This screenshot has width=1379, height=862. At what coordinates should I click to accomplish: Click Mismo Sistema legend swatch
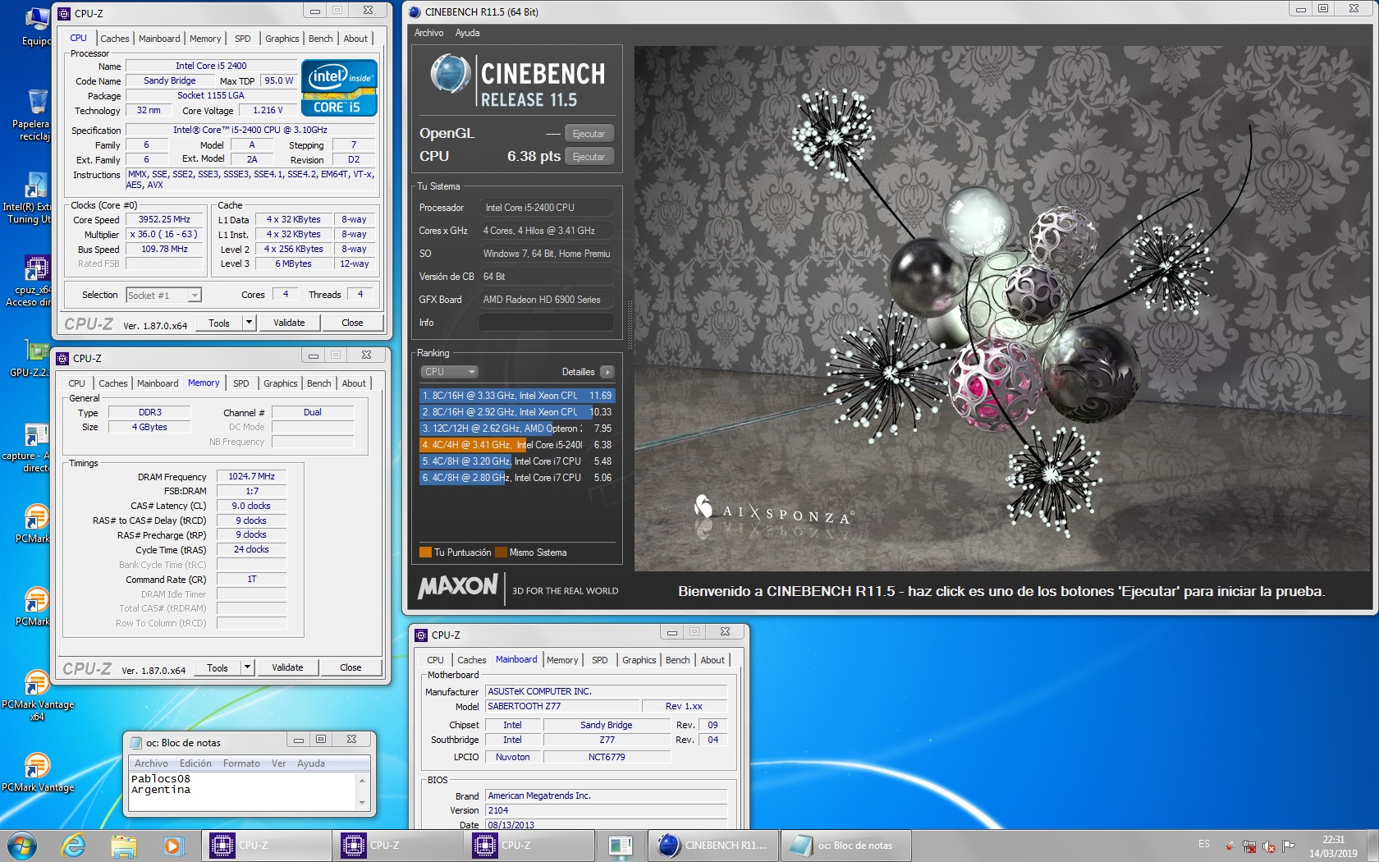pyautogui.click(x=501, y=553)
